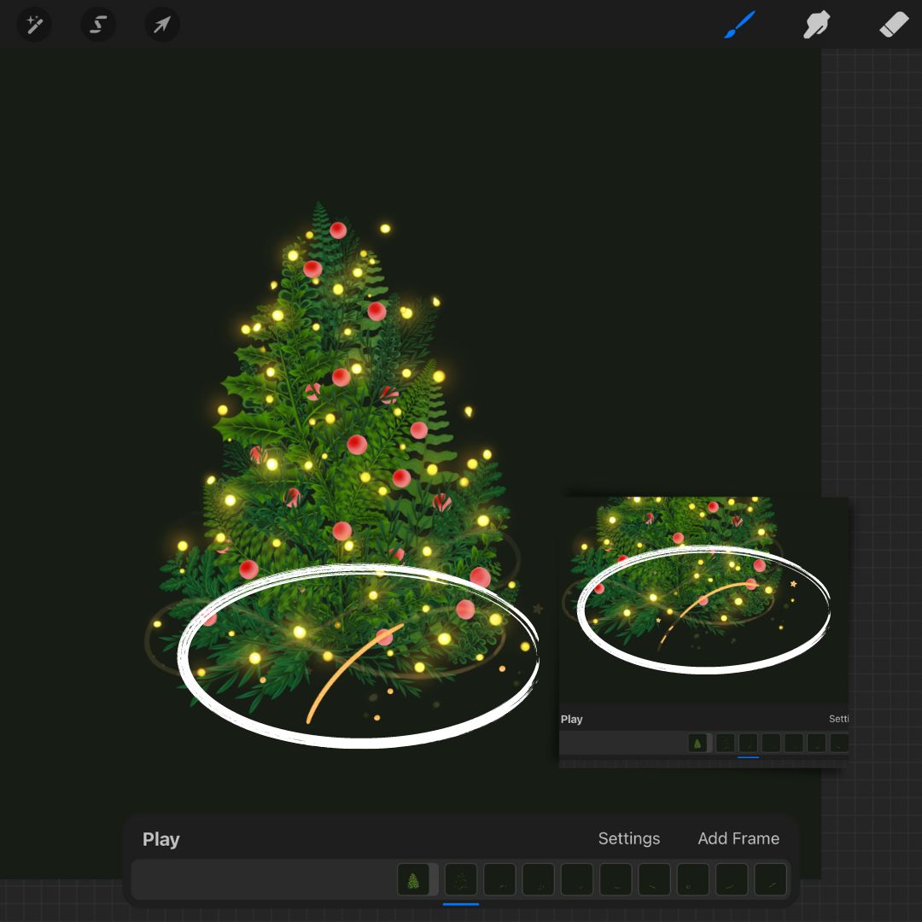Select the eighth frame in the timeline
Image resolution: width=922 pixels, height=922 pixels.
692,879
